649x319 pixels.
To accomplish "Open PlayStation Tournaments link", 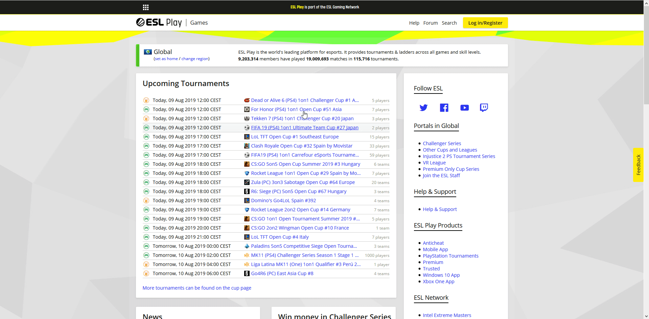I will [450, 256].
